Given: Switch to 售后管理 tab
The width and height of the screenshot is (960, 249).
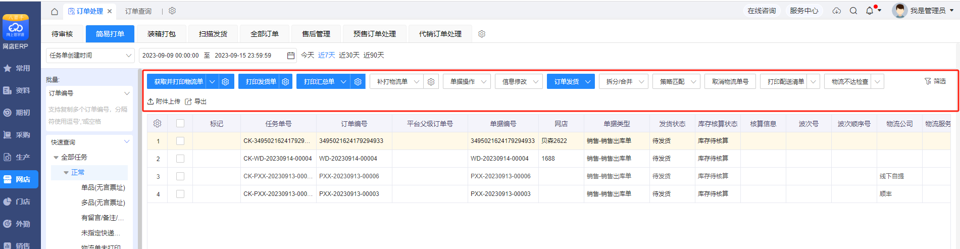Looking at the screenshot, I should [x=316, y=34].
